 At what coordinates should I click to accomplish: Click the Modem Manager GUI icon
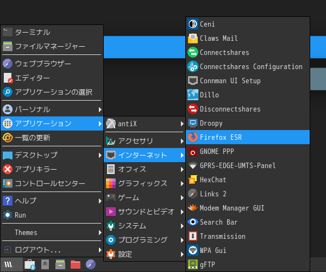pyautogui.click(x=193, y=208)
